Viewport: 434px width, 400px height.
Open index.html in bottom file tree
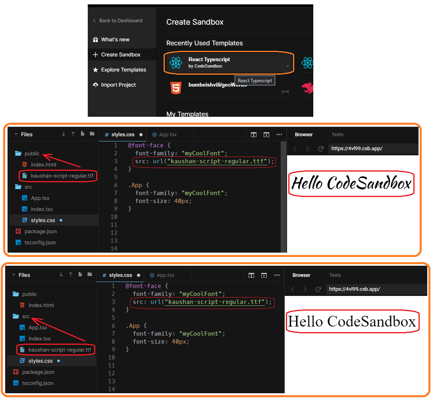click(37, 305)
